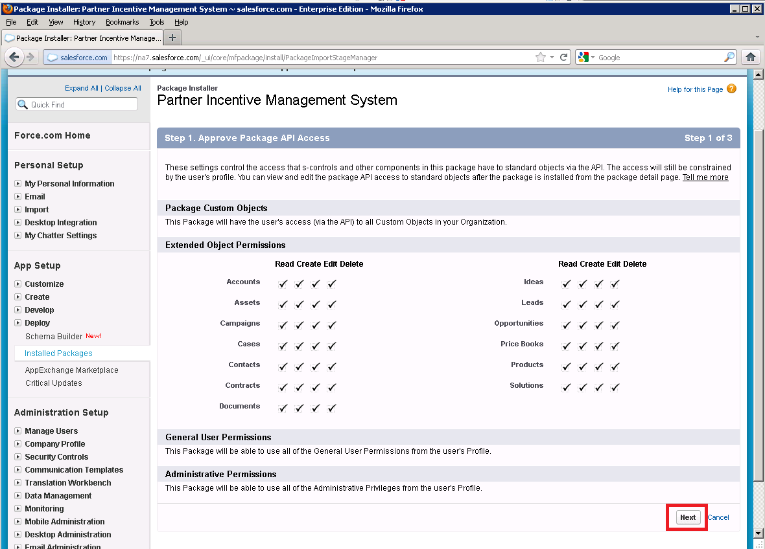This screenshot has width=765, height=549.
Task: Click the Cancel link
Action: pyautogui.click(x=718, y=517)
